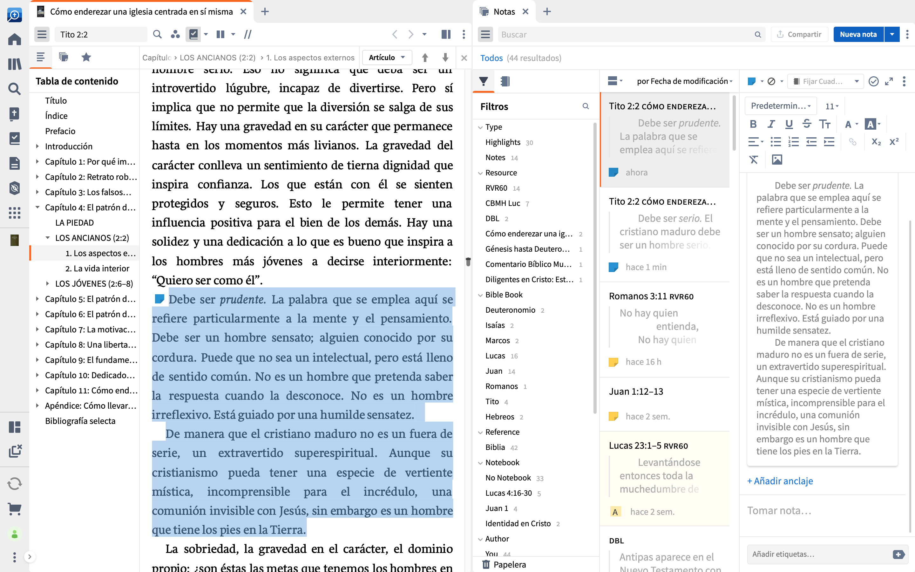The width and height of the screenshot is (915, 572).
Task: Select the Highlights filter
Action: [x=503, y=142]
